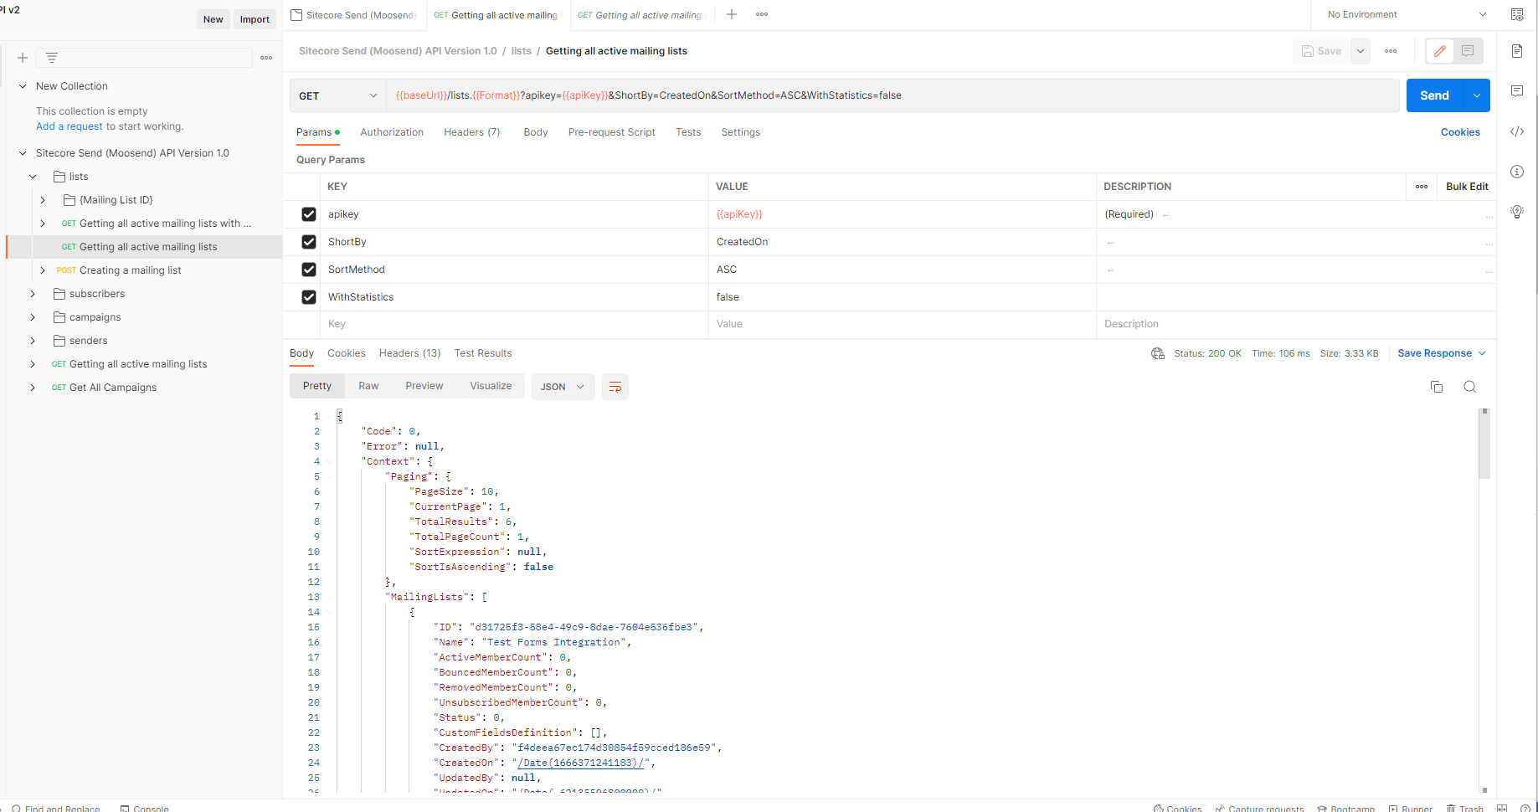Open the Documentation pane in right sidebar
Screen dimensions: 1538x812
[x=1517, y=51]
